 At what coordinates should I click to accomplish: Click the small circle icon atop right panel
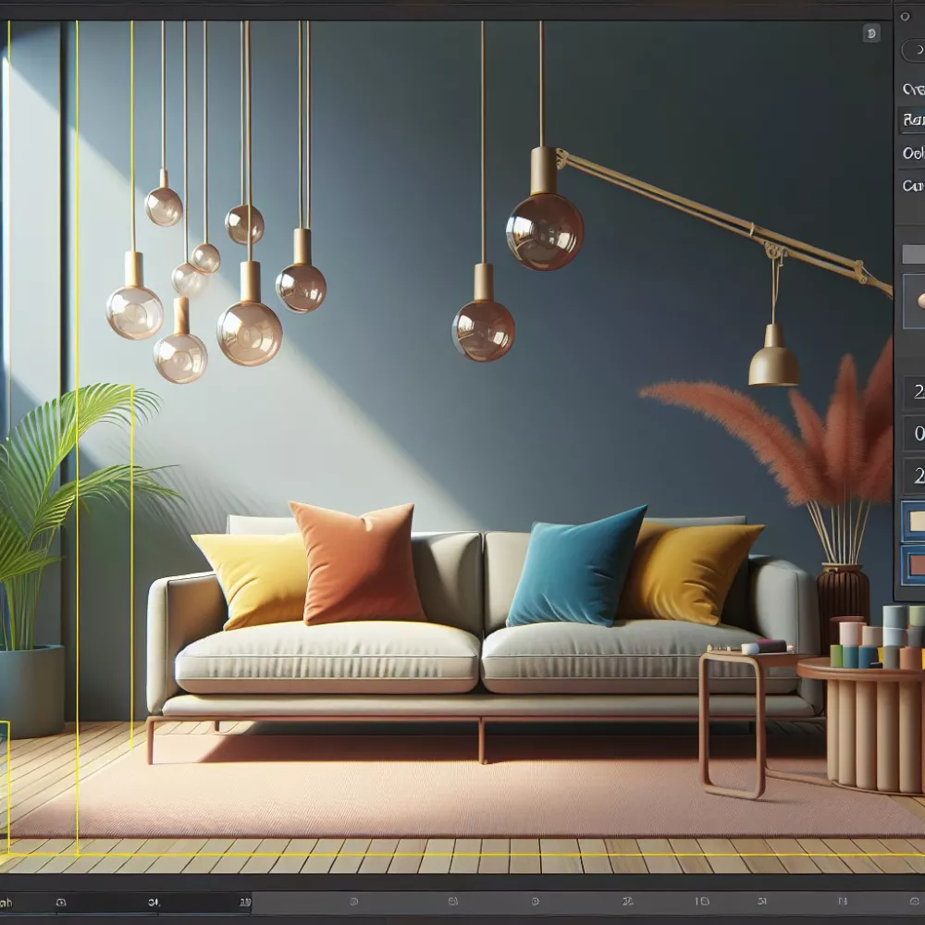point(904,17)
